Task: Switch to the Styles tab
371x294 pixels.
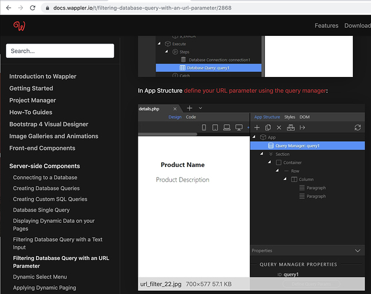Action: 290,117
